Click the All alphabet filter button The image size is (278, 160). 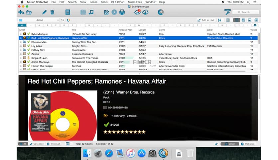pos(22,25)
